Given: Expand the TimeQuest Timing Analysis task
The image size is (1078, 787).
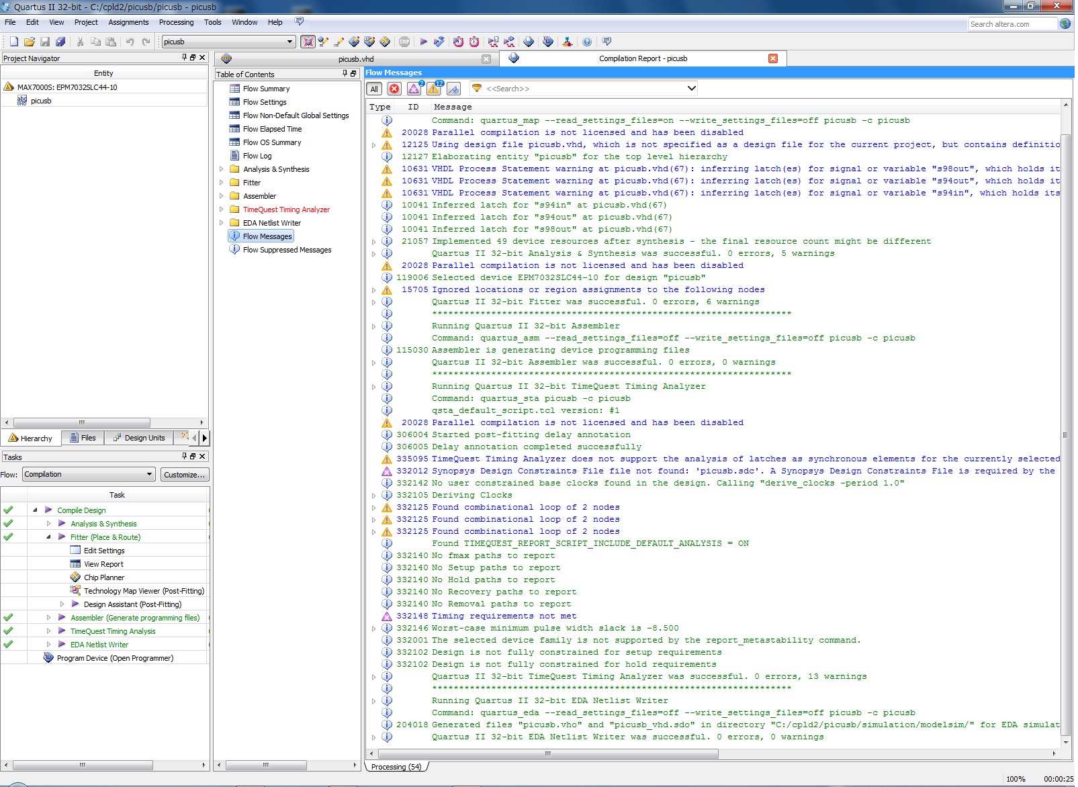Looking at the screenshot, I should click(48, 631).
